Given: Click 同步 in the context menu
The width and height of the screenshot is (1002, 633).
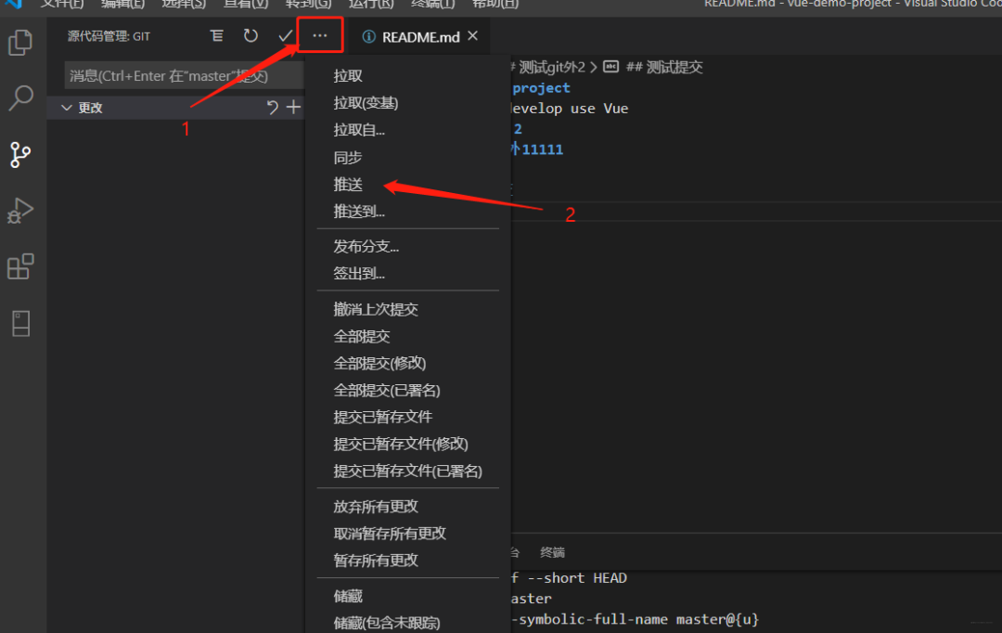Looking at the screenshot, I should (x=348, y=157).
